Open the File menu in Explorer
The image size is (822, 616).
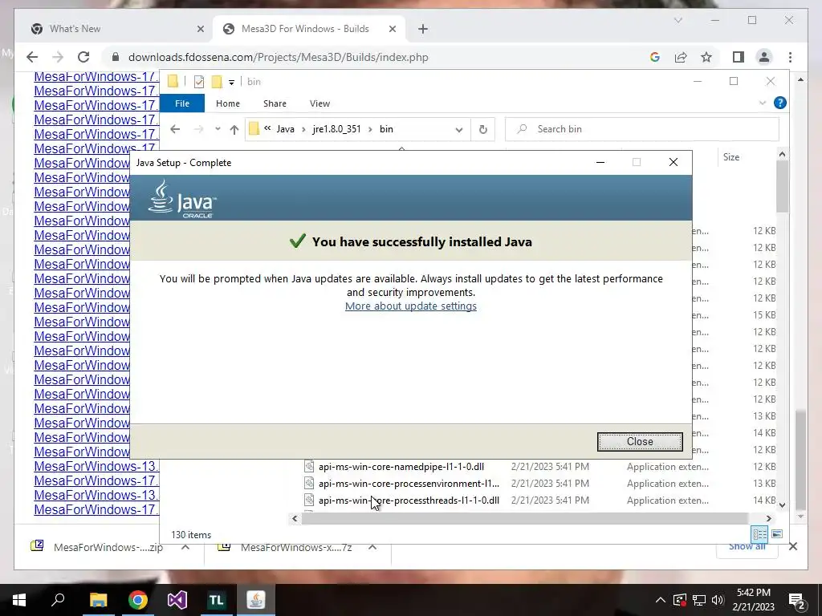(x=182, y=103)
